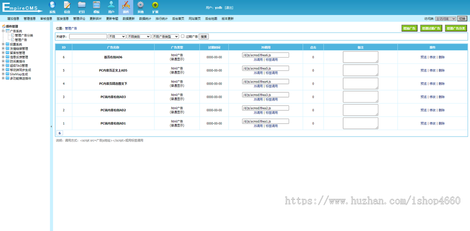Image resolution: width=470 pixels, height=231 pixels.
Task: Open the 主访问端 access dropdown
Action: coord(445,18)
